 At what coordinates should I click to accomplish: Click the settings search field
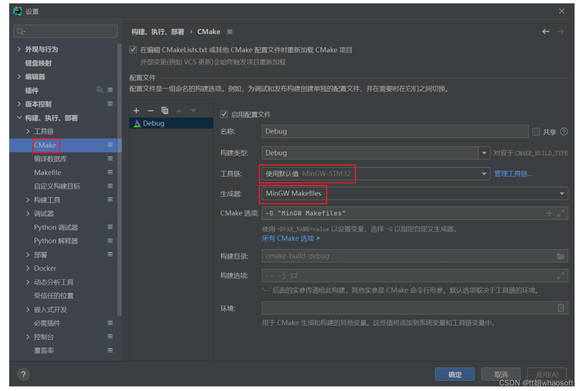pyautogui.click(x=66, y=31)
